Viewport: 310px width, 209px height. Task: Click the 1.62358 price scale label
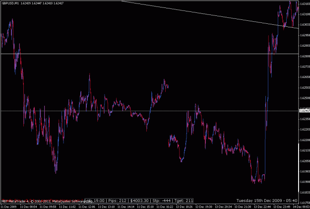click(305, 119)
